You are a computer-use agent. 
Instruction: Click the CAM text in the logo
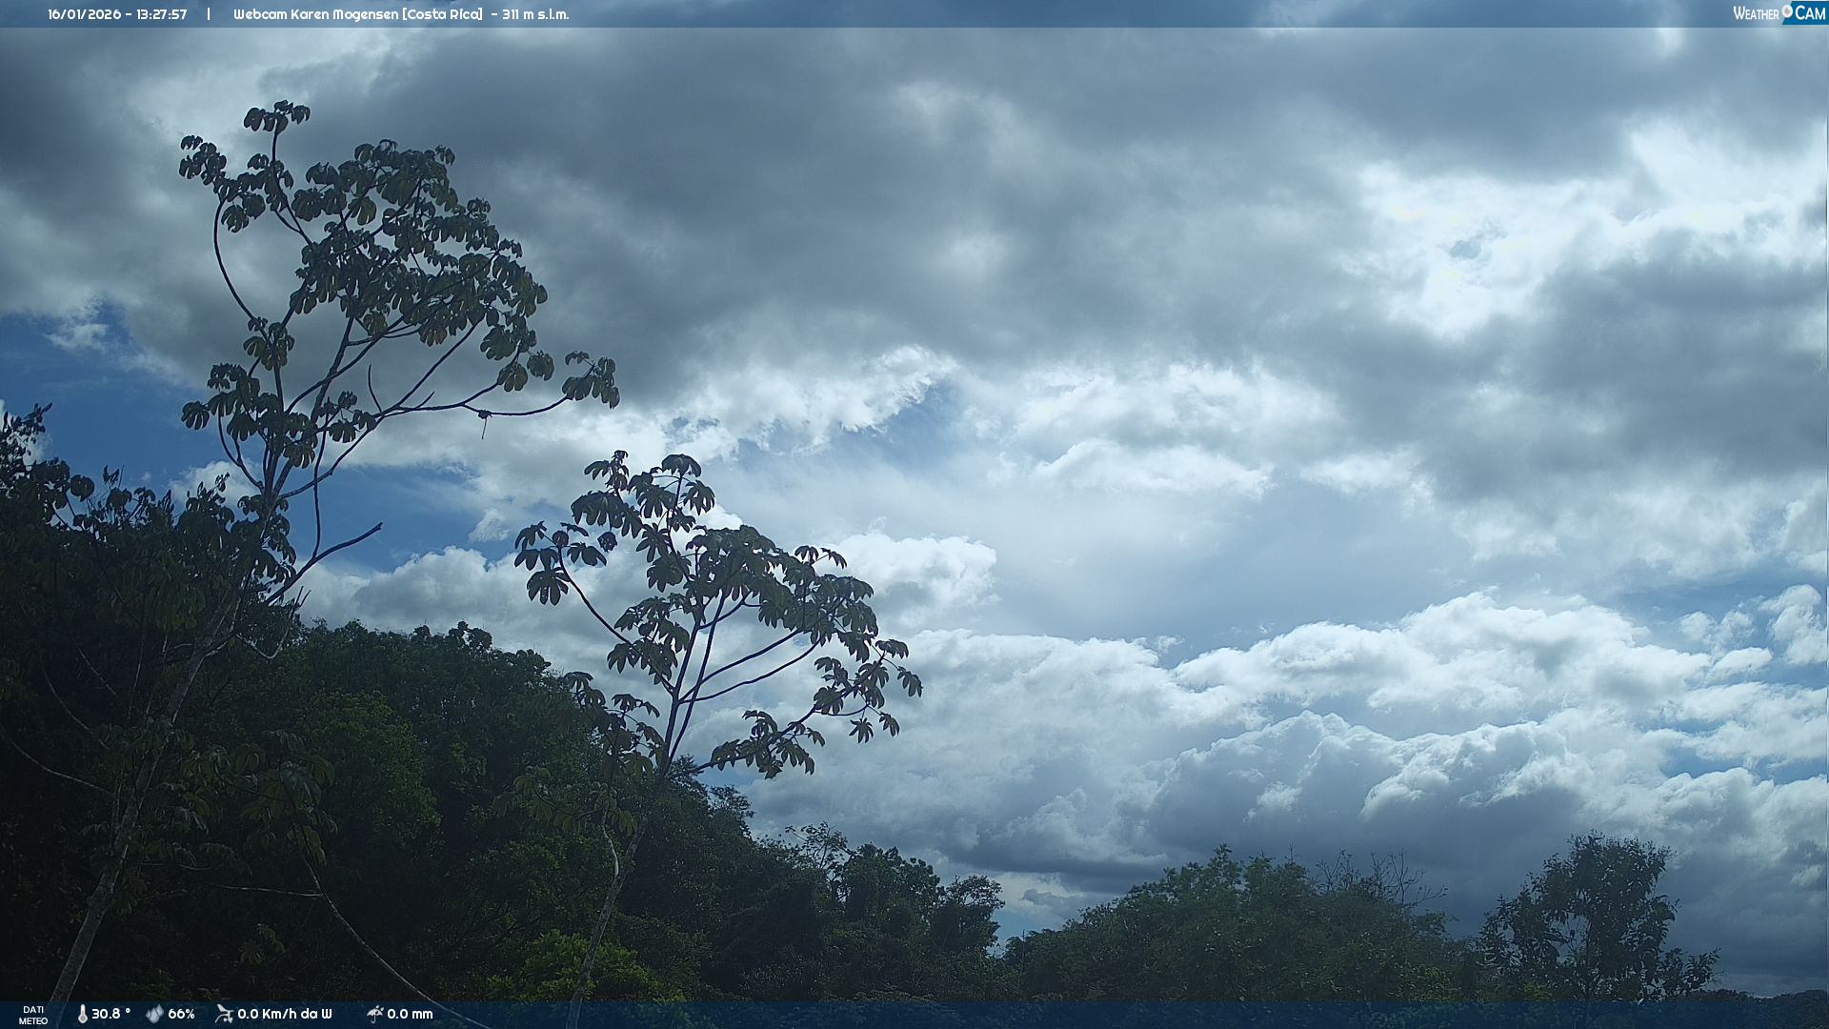pos(1810,13)
